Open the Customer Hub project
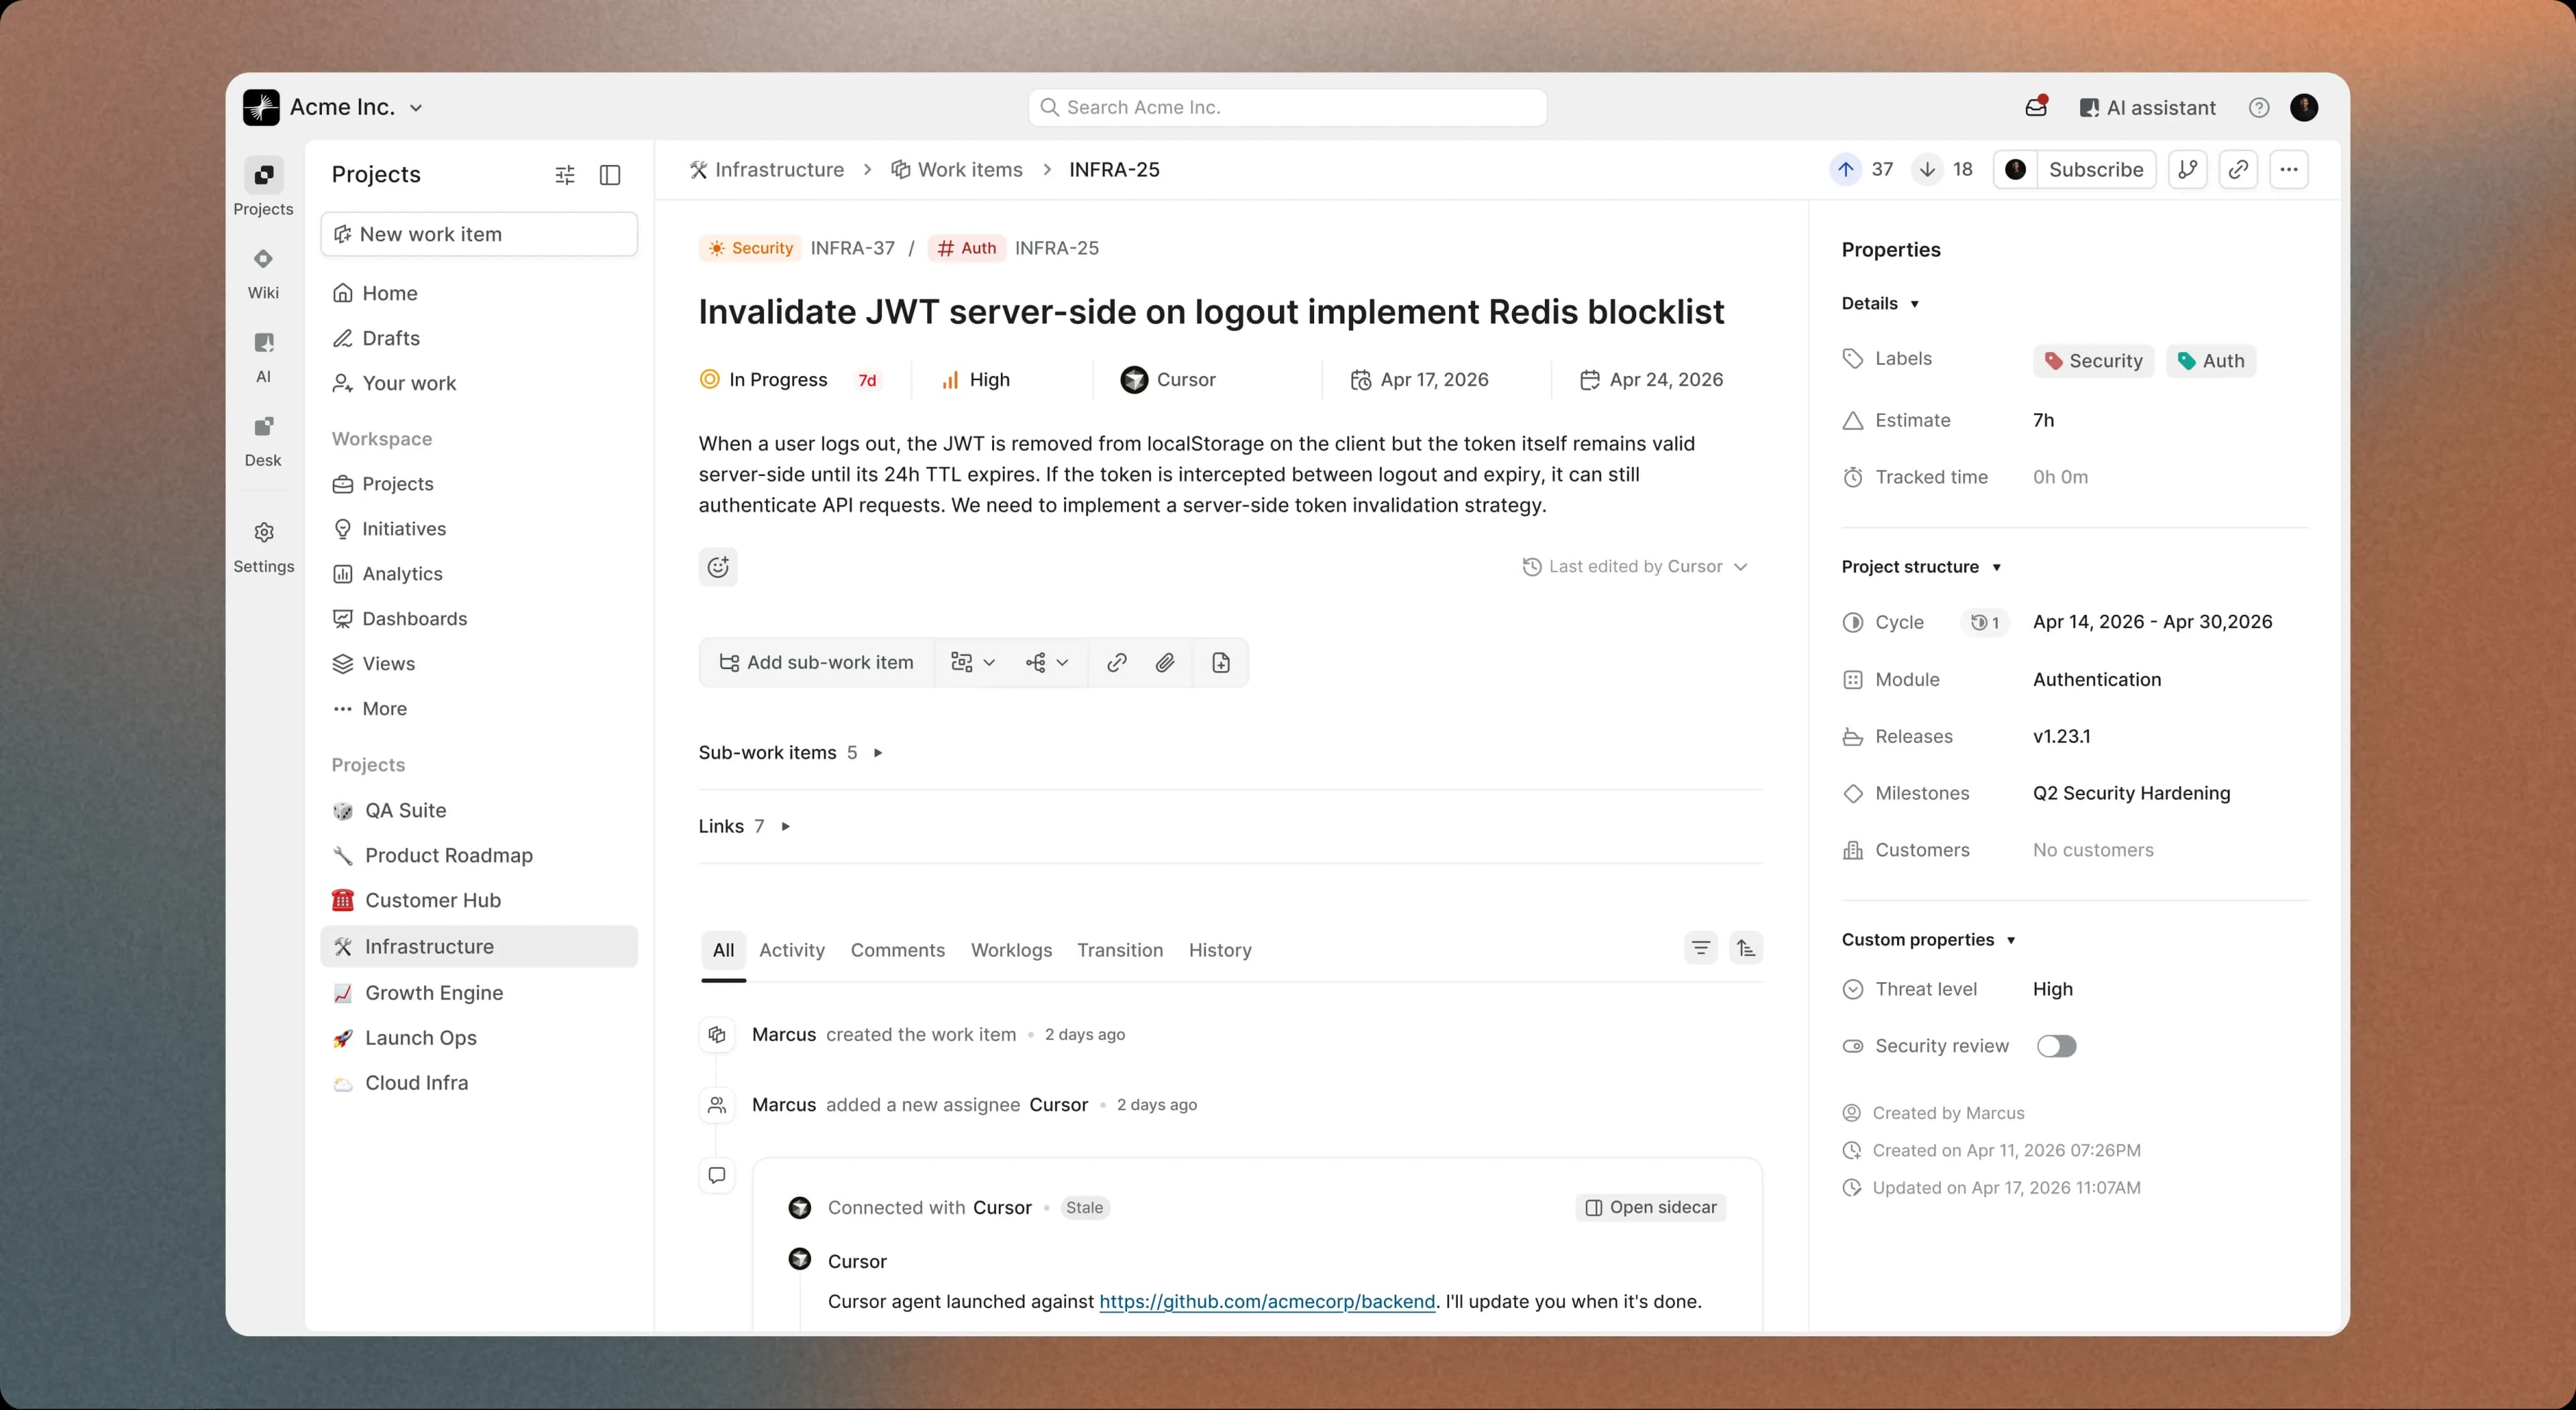The image size is (2576, 1410). [x=479, y=900]
